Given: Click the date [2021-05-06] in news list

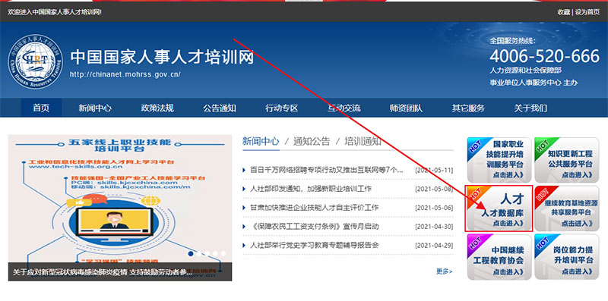Looking at the screenshot, I should (434, 208).
